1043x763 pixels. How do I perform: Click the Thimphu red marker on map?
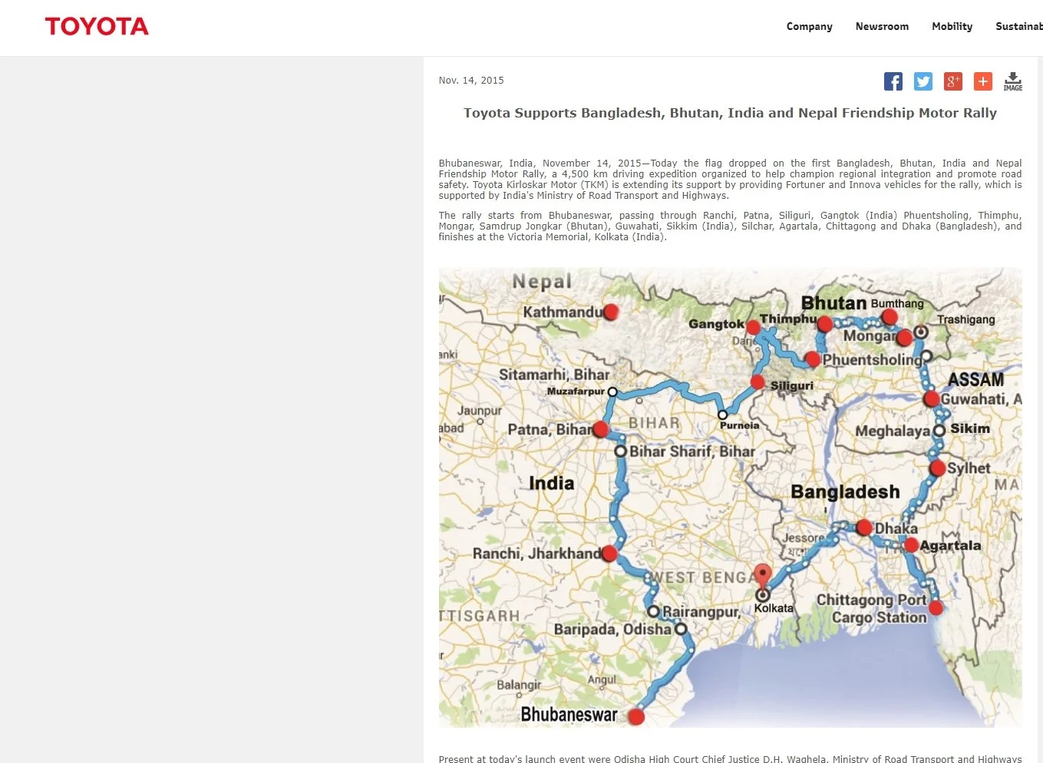tap(825, 324)
